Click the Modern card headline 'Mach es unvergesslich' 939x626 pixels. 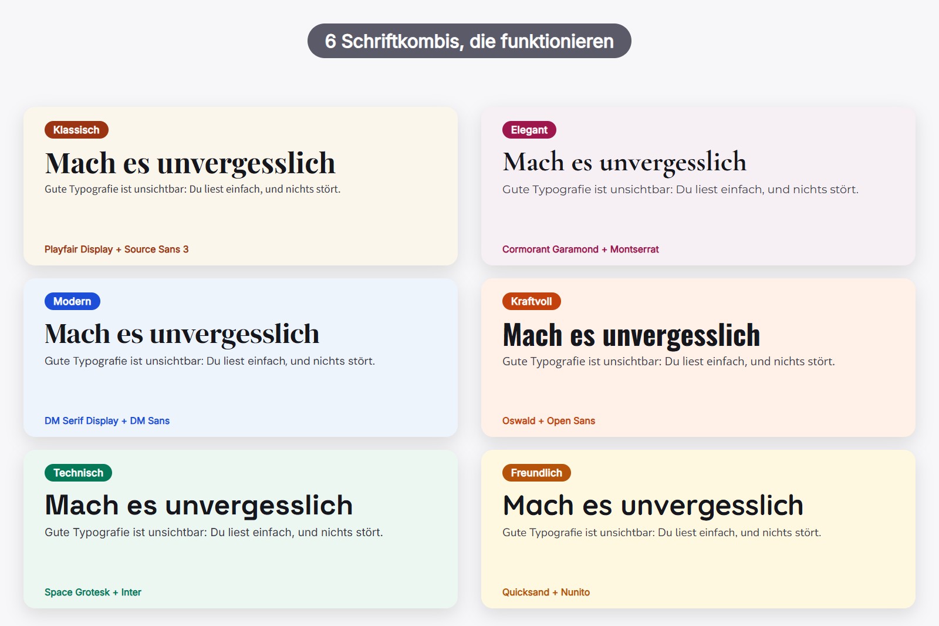pyautogui.click(x=182, y=334)
